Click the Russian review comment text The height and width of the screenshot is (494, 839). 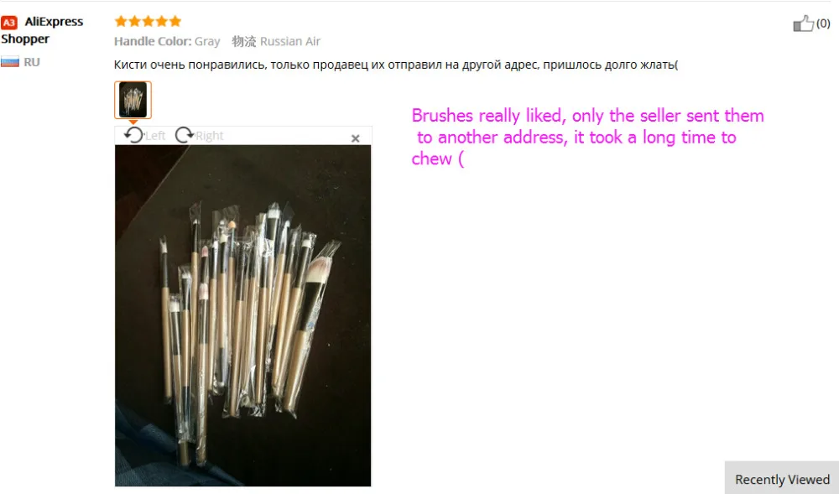396,65
